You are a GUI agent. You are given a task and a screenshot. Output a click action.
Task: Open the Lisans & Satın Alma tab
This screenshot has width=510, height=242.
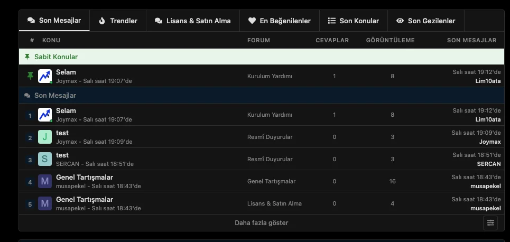[192, 21]
